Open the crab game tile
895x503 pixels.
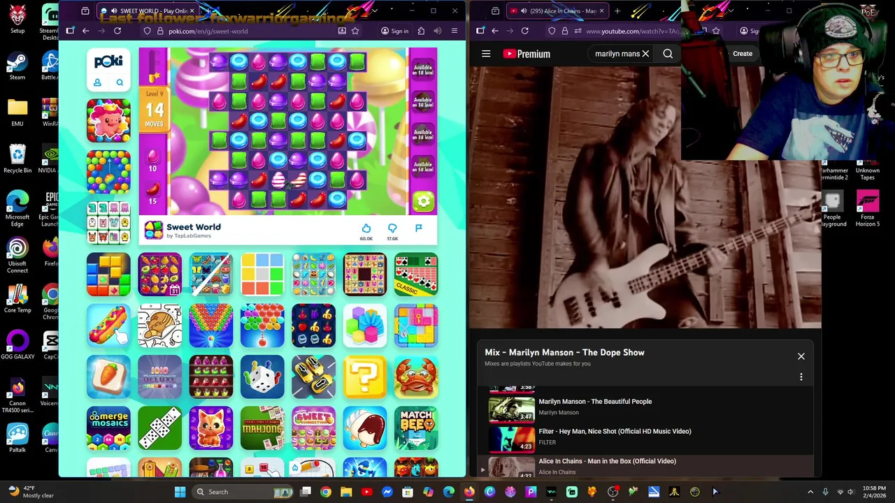click(416, 377)
